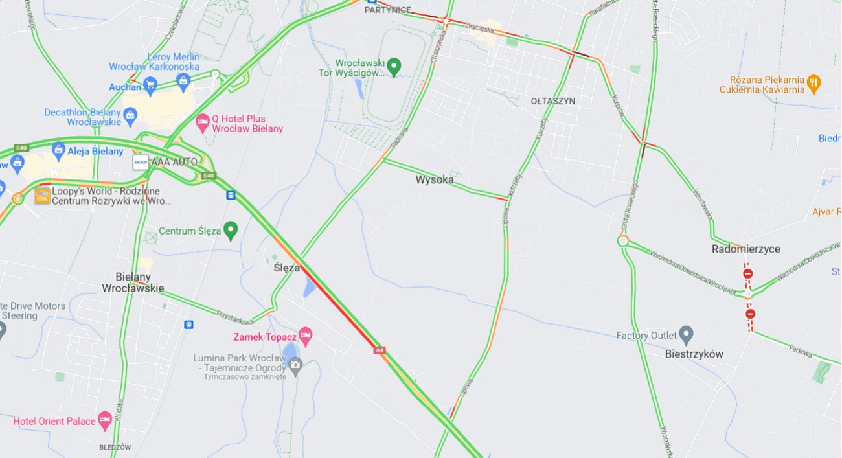This screenshot has height=458, width=842.
Task: Click the A4 motorway shield
Action: coord(380,350)
